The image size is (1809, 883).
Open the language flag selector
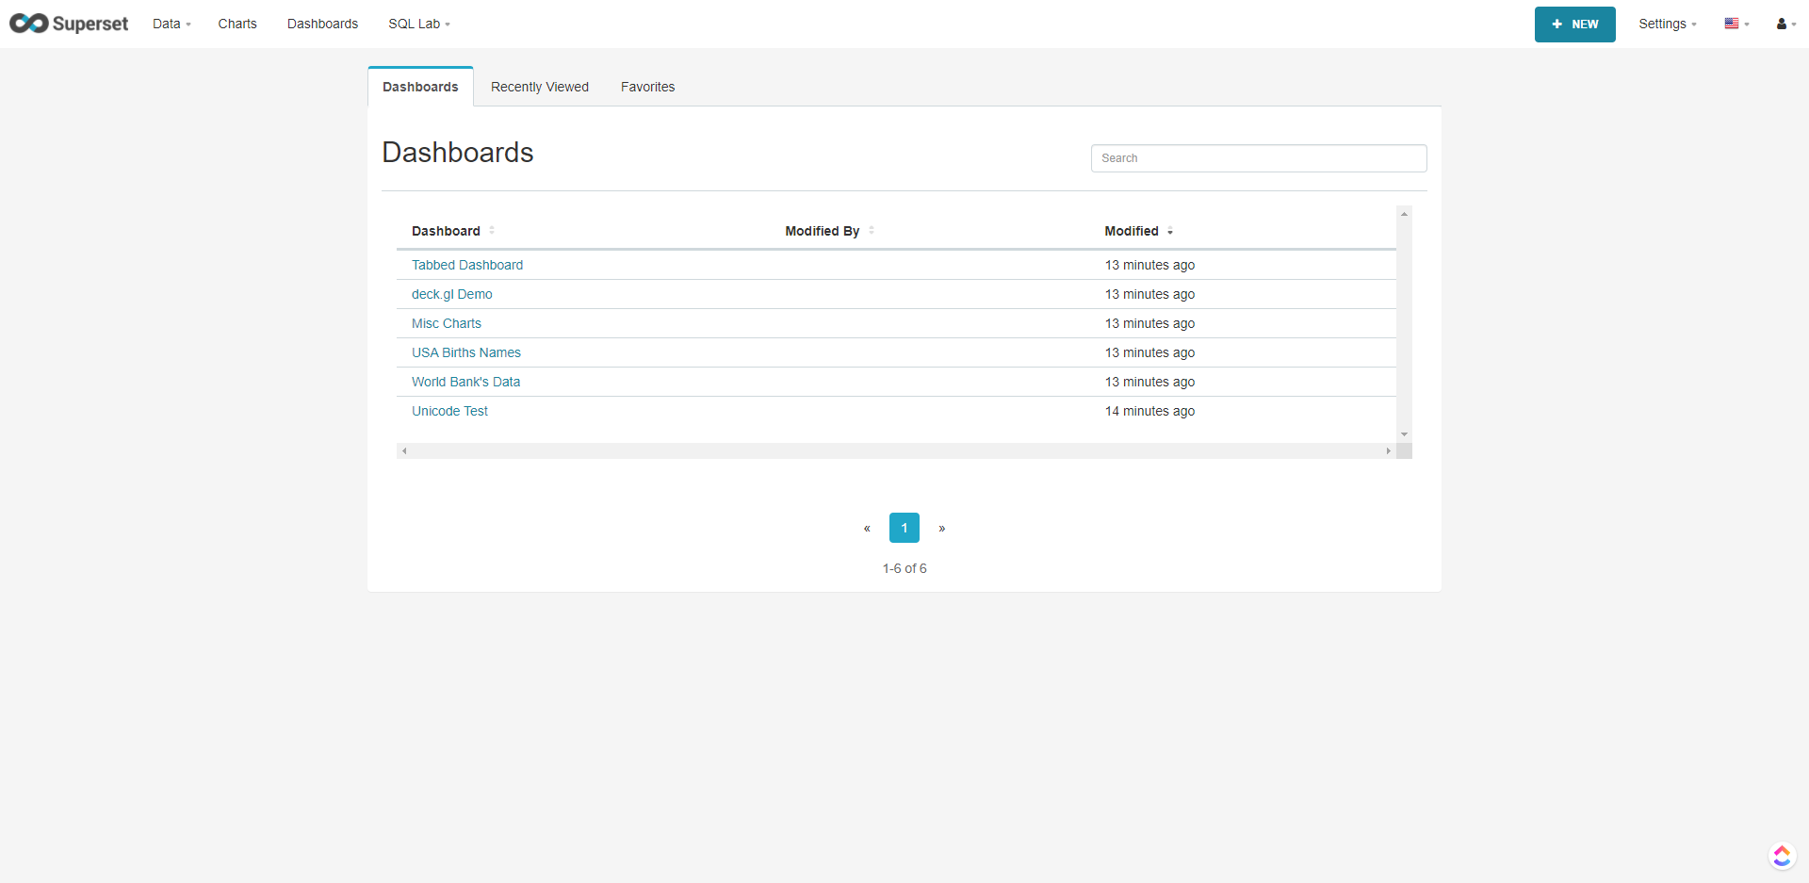coord(1736,24)
